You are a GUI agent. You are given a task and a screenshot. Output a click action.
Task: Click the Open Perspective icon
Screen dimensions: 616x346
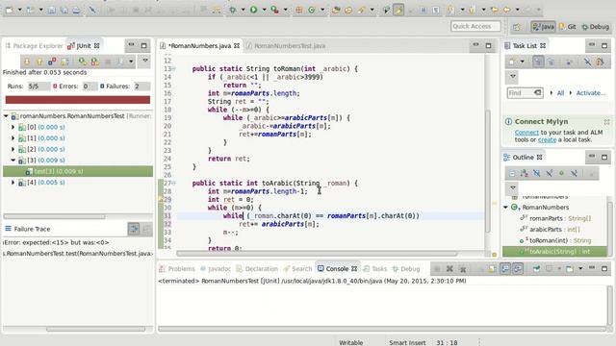(x=516, y=27)
